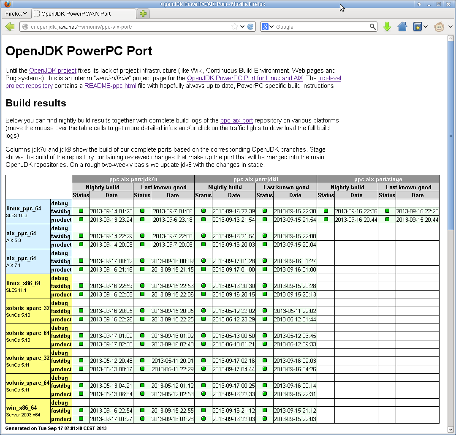Viewport: 456px width, 435px height.
Task: Click the Generated on timestamp footer text
Action: click(x=56, y=428)
